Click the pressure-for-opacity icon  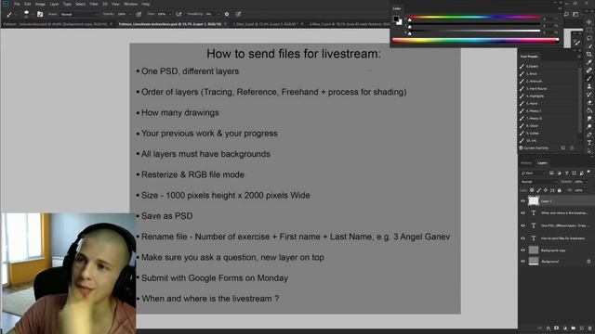point(139,14)
